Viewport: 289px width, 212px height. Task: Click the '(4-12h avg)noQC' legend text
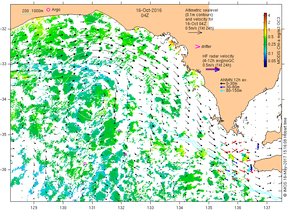(218, 61)
